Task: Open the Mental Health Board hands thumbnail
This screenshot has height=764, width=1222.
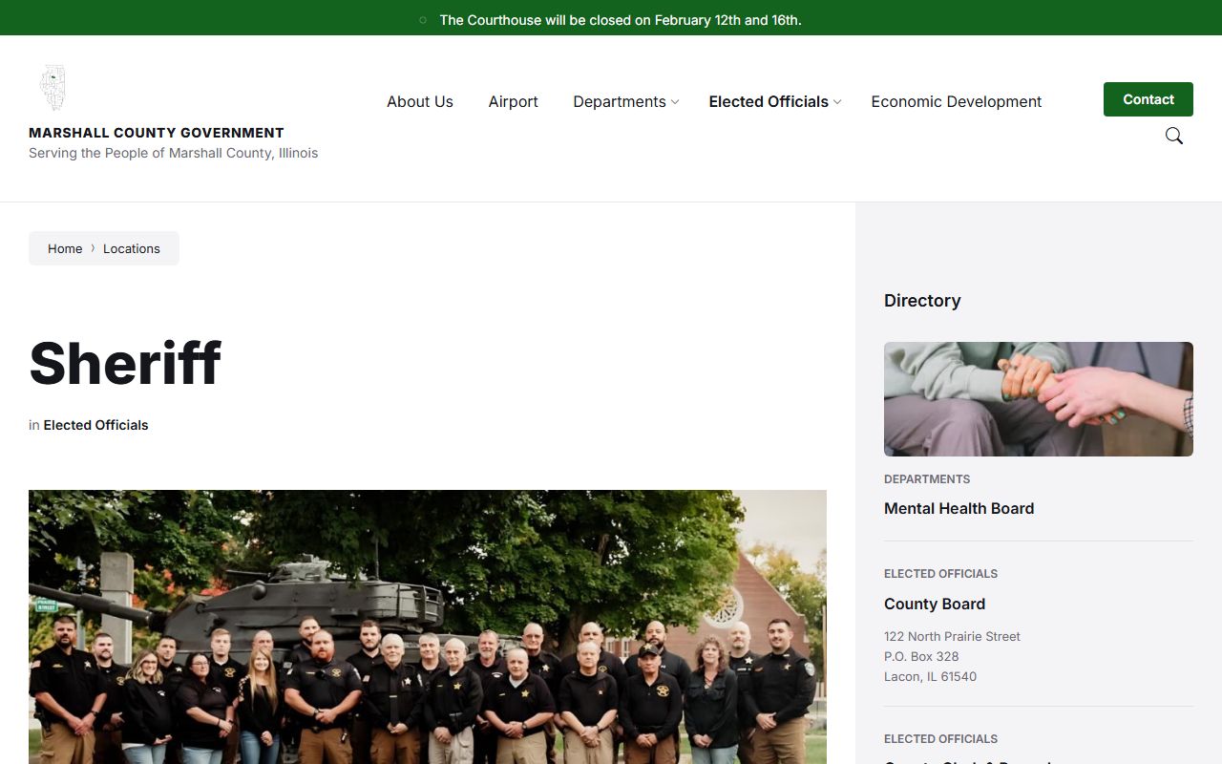Action: 1039,399
